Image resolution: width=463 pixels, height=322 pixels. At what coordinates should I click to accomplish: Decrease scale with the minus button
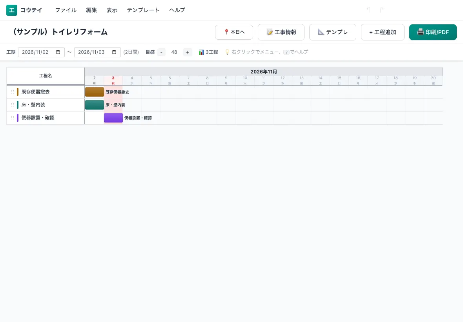pyautogui.click(x=161, y=52)
